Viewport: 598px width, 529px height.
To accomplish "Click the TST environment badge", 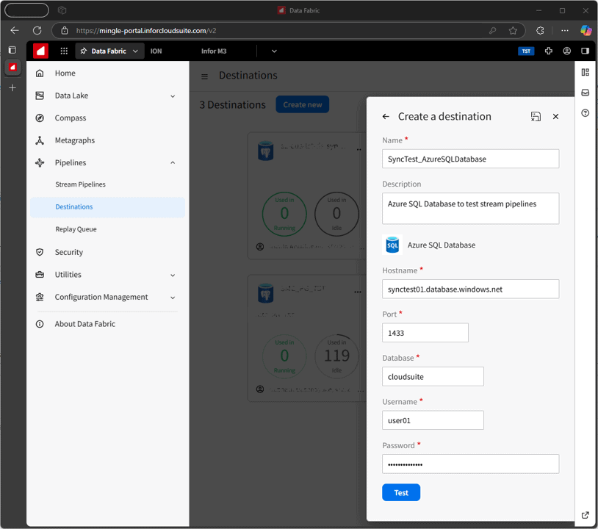I will point(526,51).
